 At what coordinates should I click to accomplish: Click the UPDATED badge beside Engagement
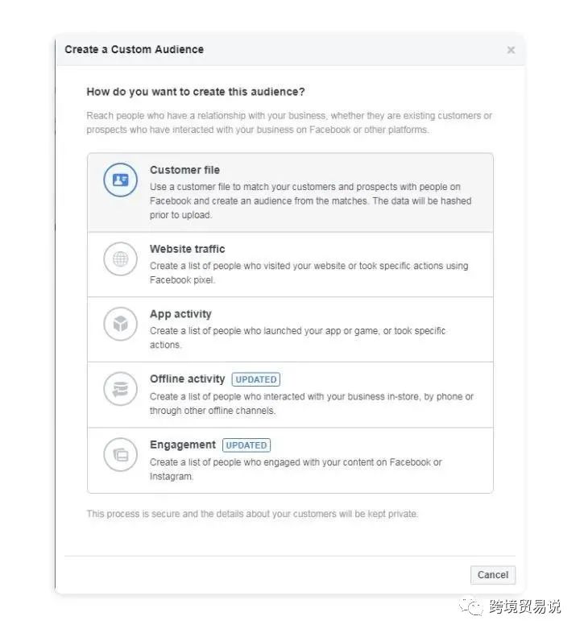246,445
